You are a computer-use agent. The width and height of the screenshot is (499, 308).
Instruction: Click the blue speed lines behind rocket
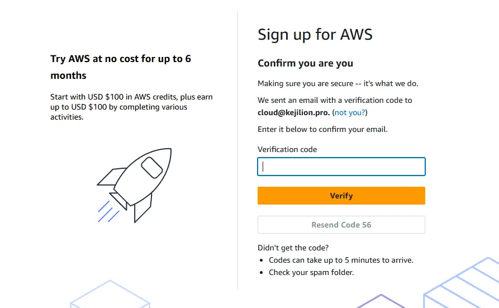108,212
